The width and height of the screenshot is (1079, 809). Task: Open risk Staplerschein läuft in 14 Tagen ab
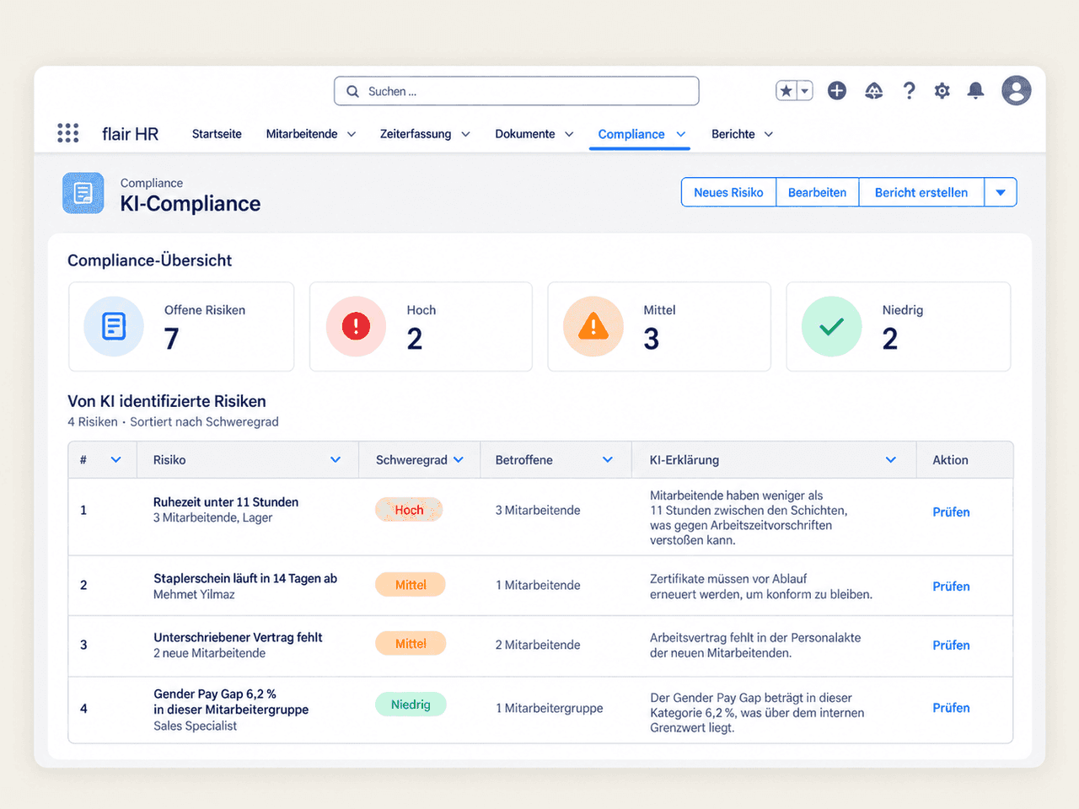pos(245,578)
